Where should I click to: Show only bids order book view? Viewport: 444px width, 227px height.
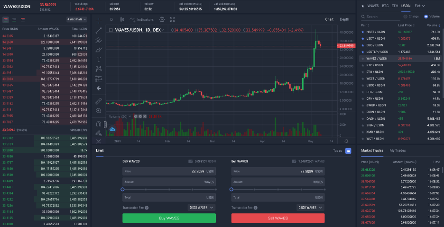click(x=14, y=20)
